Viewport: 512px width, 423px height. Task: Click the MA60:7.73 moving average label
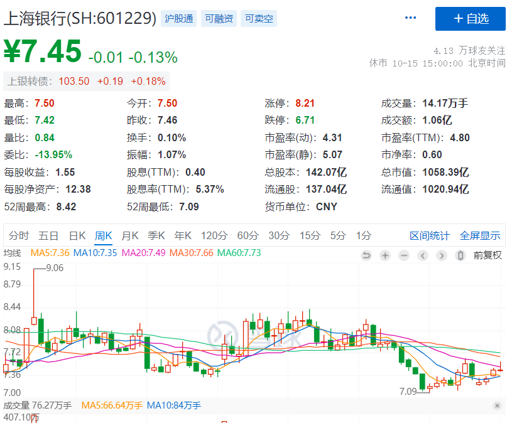tap(239, 253)
